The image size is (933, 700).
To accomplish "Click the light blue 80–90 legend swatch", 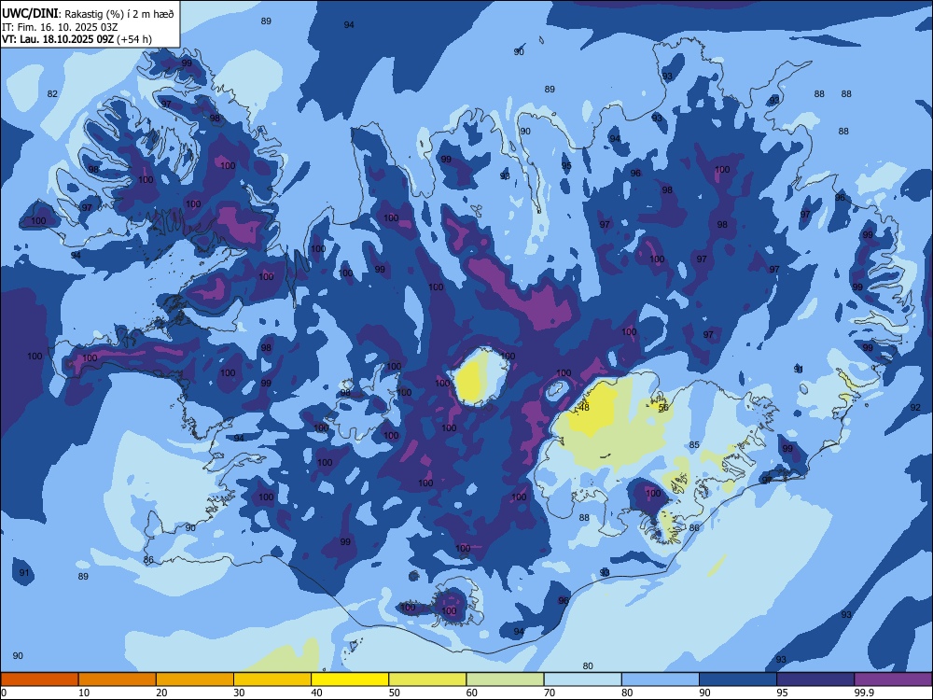I will click(661, 679).
